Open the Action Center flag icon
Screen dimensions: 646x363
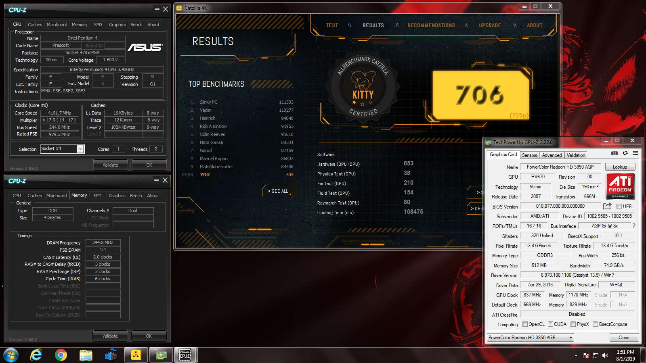click(x=586, y=355)
